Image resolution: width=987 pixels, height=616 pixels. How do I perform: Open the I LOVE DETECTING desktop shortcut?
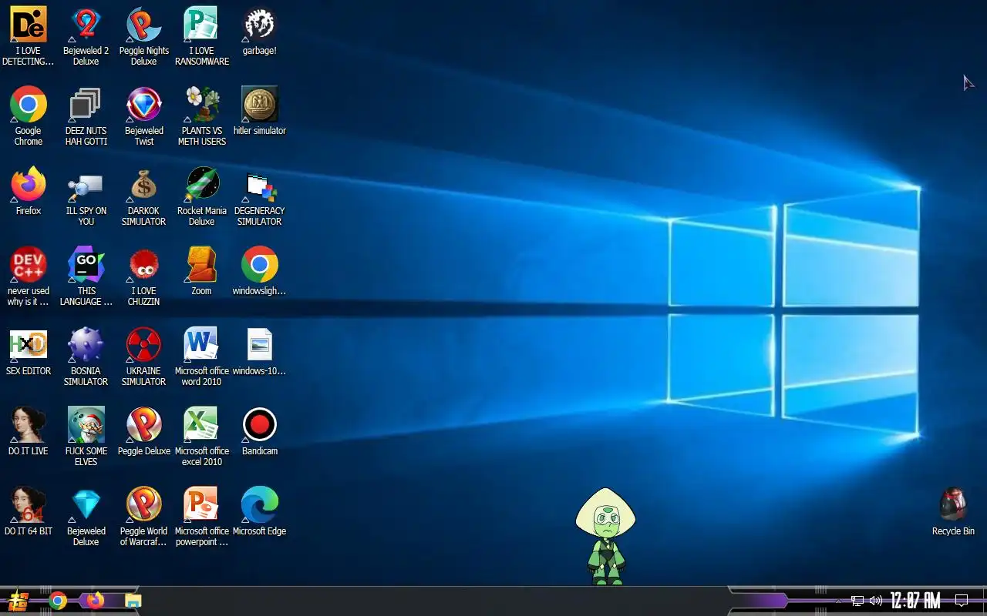[29, 35]
